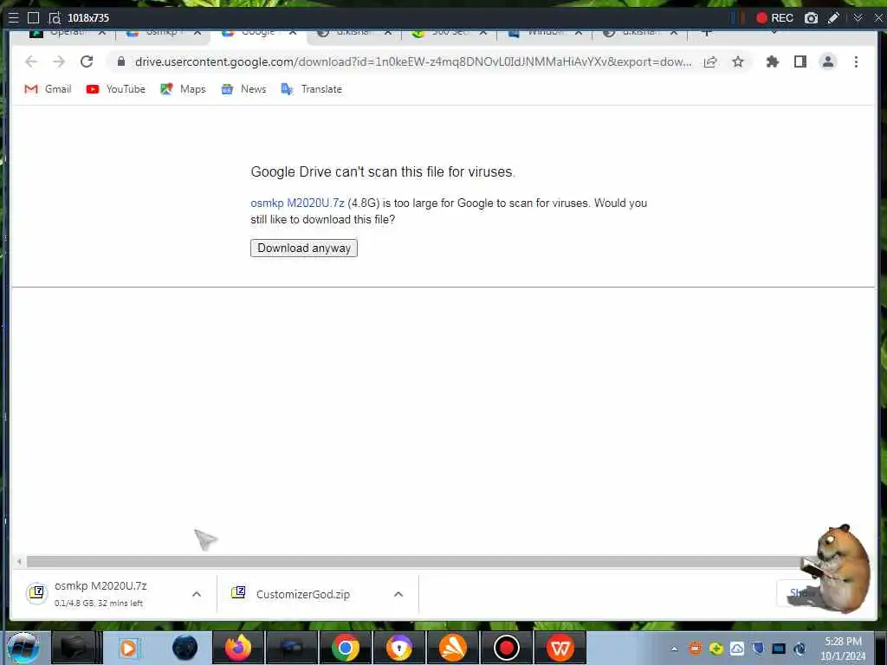The width and height of the screenshot is (887, 665).
Task: Open the dark globe app in taskbar
Action: [x=185, y=648]
